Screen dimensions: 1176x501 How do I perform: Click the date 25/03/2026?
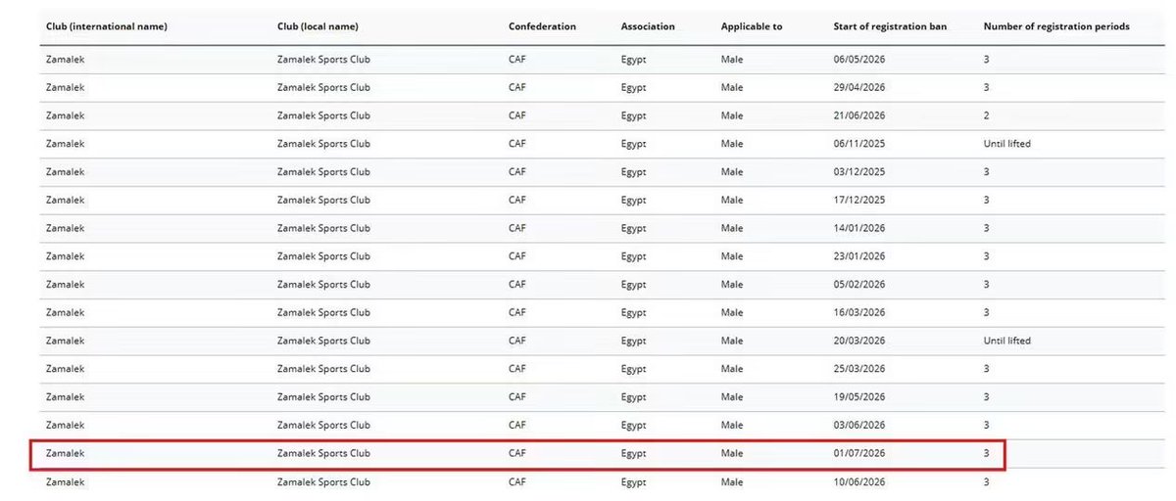[x=859, y=369]
